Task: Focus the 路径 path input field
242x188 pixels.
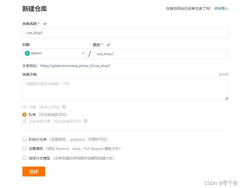Action: (x=161, y=54)
